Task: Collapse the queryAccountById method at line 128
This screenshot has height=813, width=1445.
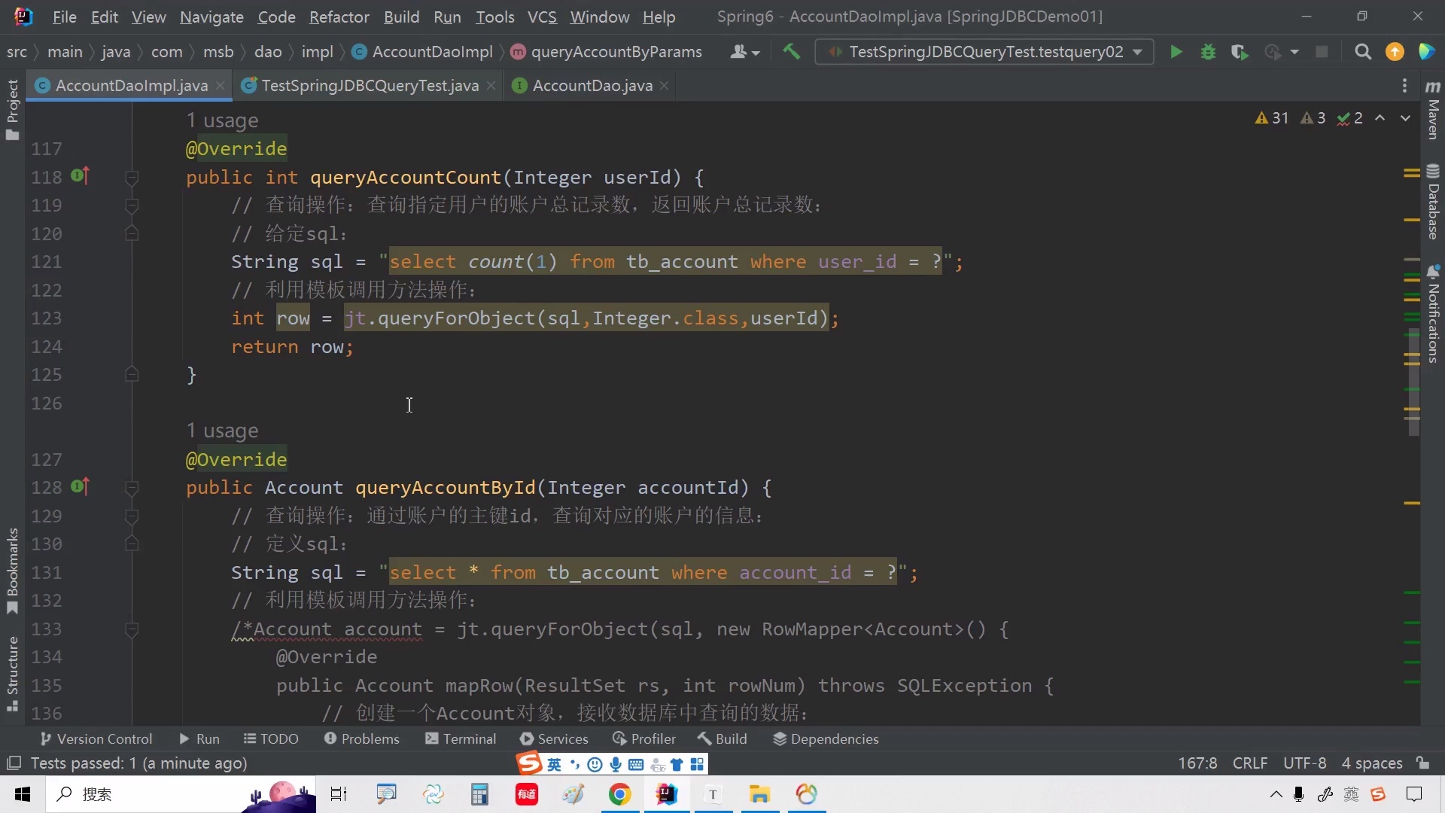Action: [x=132, y=488]
